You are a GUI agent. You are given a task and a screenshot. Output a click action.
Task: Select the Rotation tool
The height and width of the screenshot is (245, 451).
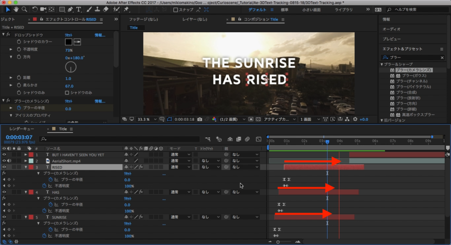[35, 9]
